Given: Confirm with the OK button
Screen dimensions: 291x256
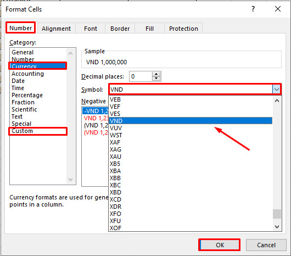Looking at the screenshot, I should pos(220,245).
